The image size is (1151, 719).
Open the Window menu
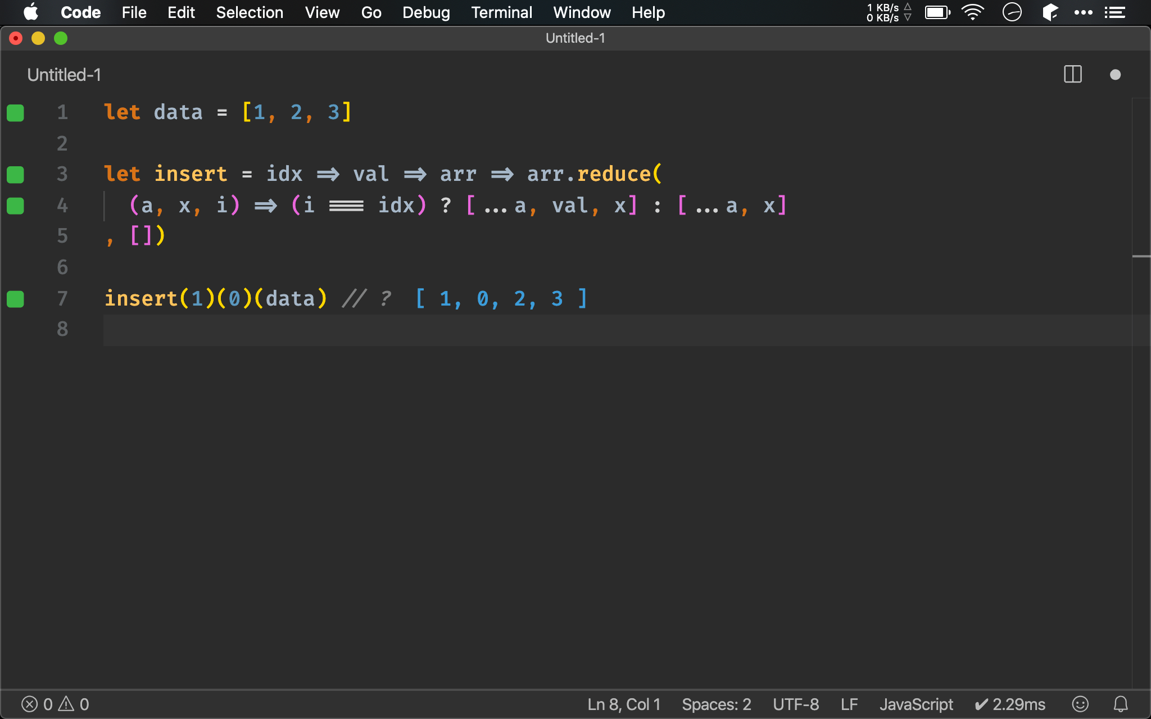[582, 12]
